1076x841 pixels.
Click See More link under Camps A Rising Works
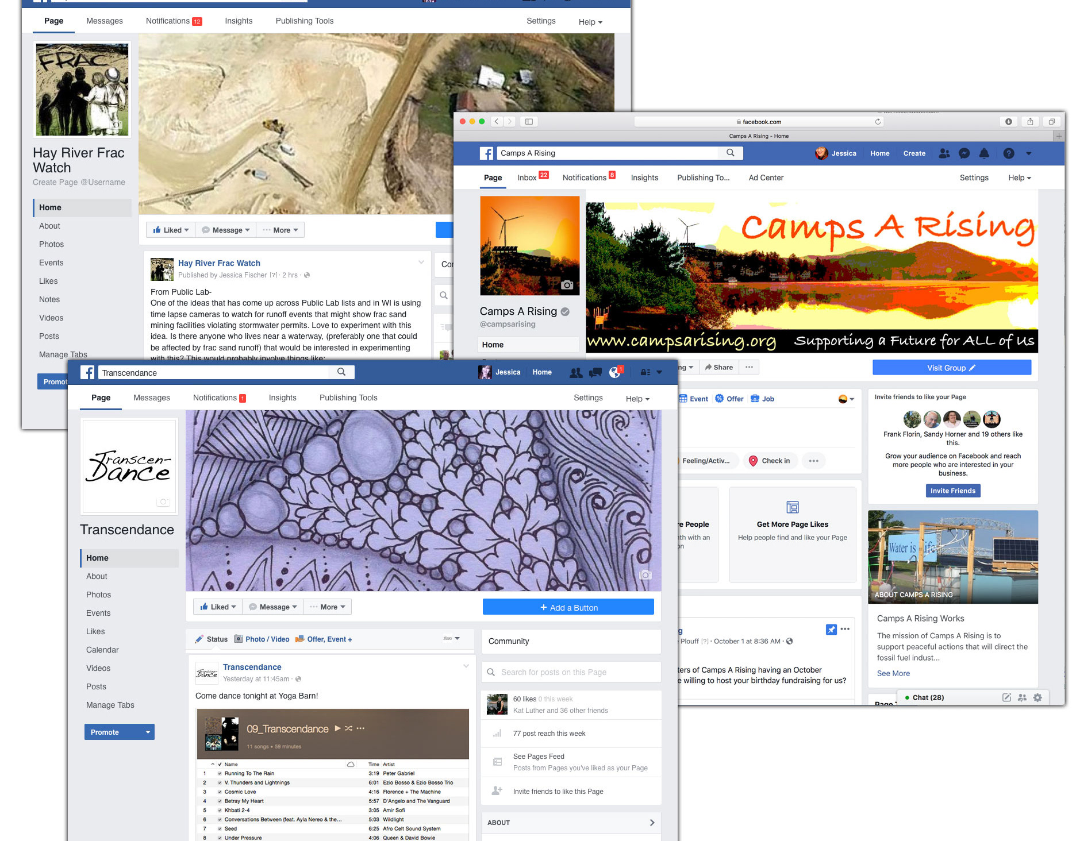click(893, 673)
